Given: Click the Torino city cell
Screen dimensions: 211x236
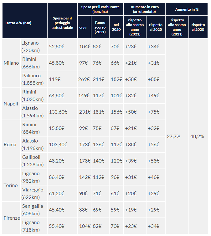Looking at the screenshot, I should 11,185.
